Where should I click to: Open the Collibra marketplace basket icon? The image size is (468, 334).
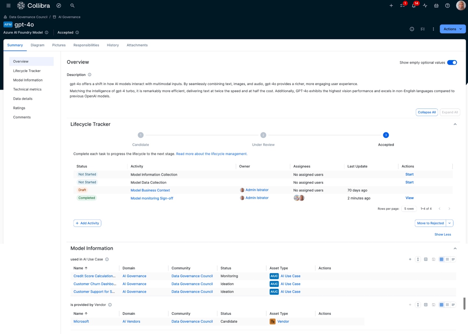tap(436, 6)
